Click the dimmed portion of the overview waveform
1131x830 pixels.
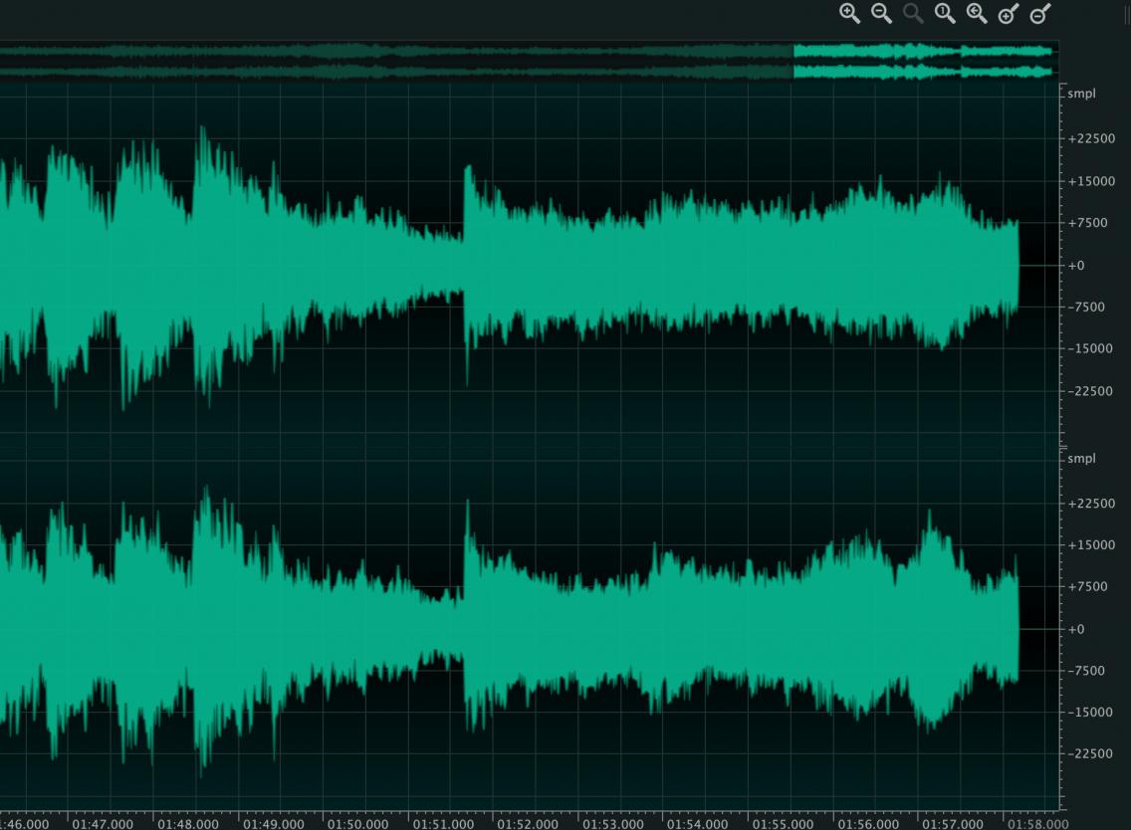pos(398,61)
